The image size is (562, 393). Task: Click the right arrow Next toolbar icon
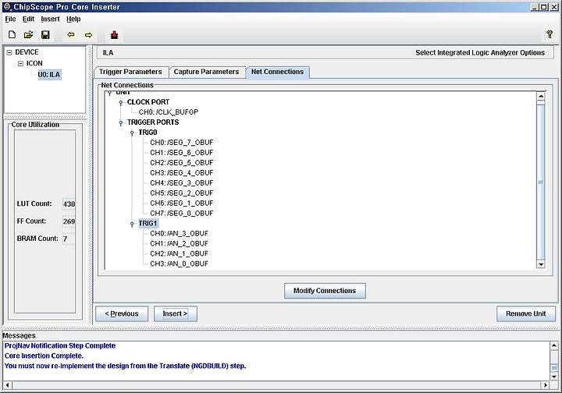[x=88, y=35]
